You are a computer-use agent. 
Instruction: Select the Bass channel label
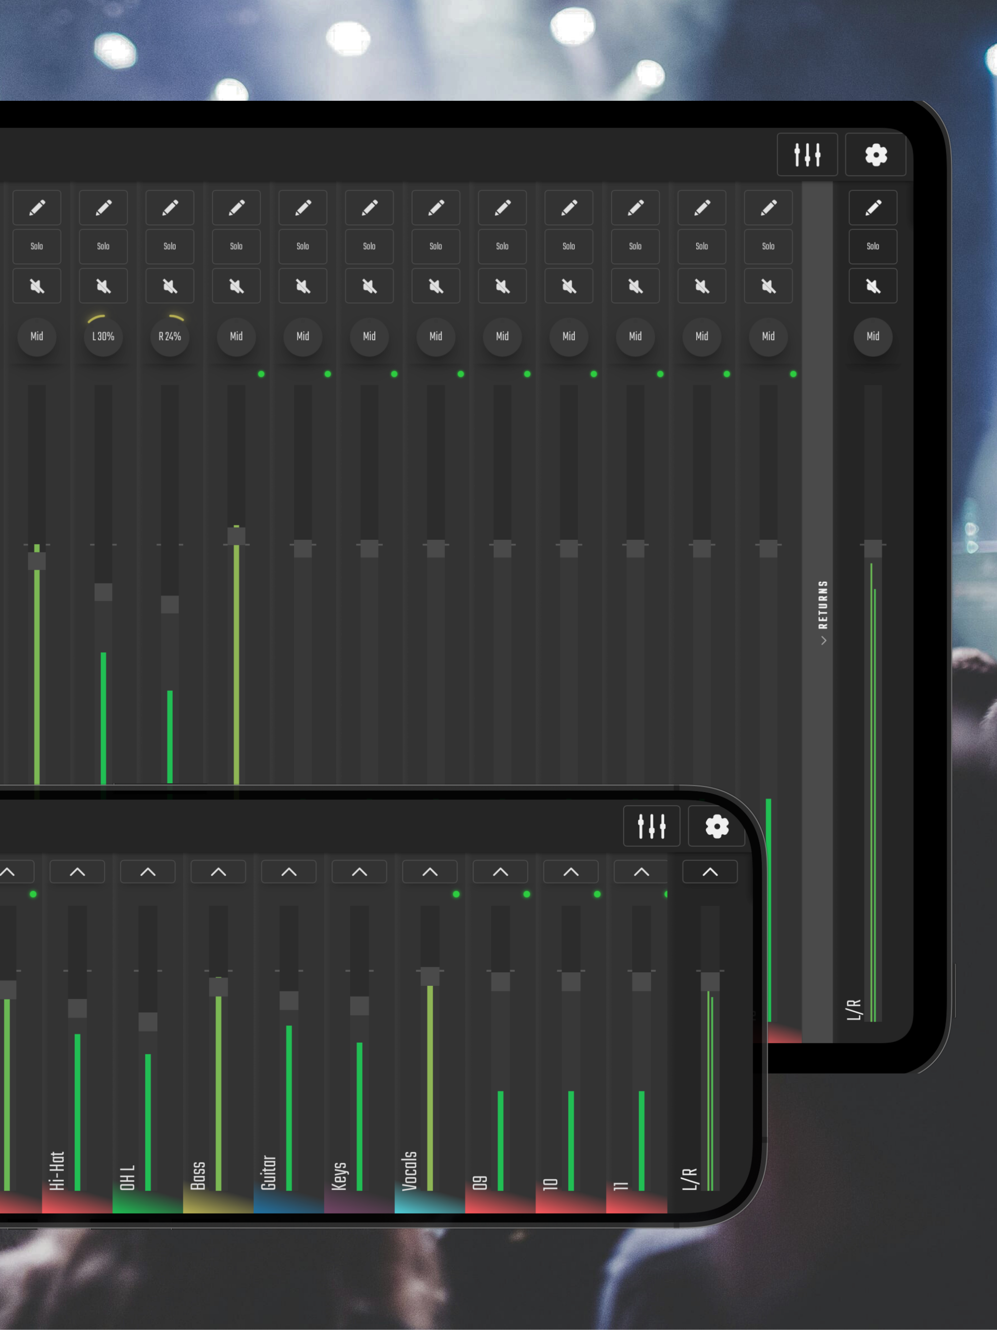[x=198, y=1176]
